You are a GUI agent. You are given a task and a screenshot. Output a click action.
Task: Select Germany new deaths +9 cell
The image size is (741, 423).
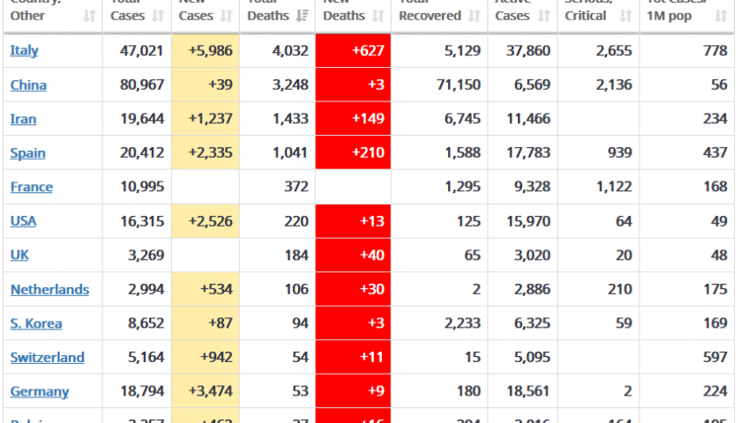click(x=353, y=391)
